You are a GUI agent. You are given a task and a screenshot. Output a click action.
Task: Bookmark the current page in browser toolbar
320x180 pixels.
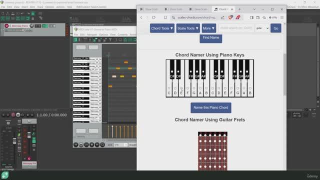(x=165, y=17)
